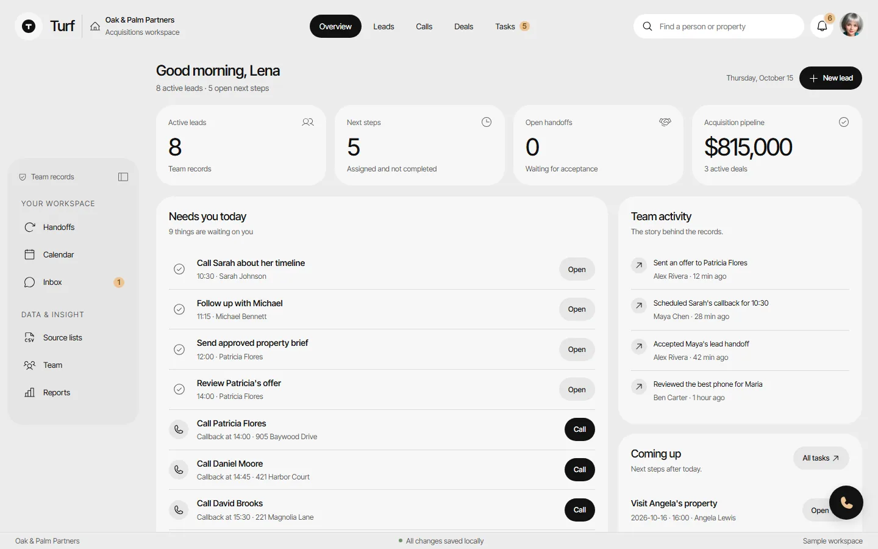Viewport: 878px width, 549px height.
Task: Click the people icon on Active leads card
Action: click(308, 122)
